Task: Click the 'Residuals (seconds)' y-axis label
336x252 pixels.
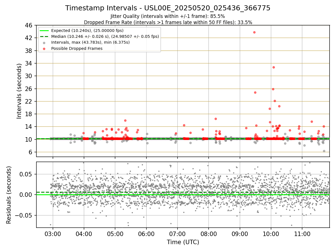Action: (x=9, y=195)
